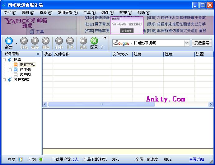
Task: Expand the 已下载 tree node
Action: pos(10,70)
